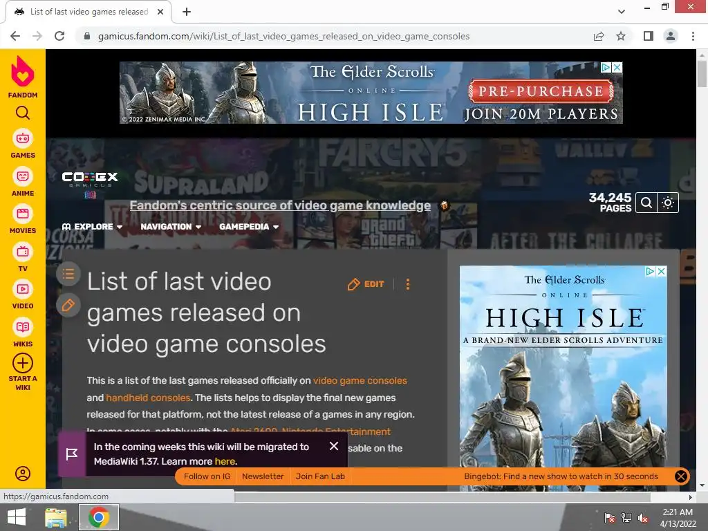This screenshot has width=708, height=531.
Task: Close the top Elder Scrolls banner ad
Action: (617, 67)
